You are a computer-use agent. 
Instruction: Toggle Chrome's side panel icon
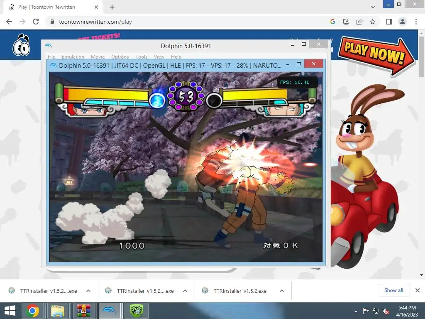click(x=389, y=22)
